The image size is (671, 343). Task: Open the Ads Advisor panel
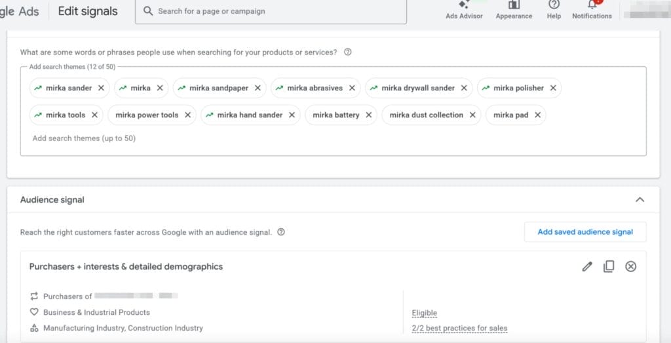coord(464,9)
